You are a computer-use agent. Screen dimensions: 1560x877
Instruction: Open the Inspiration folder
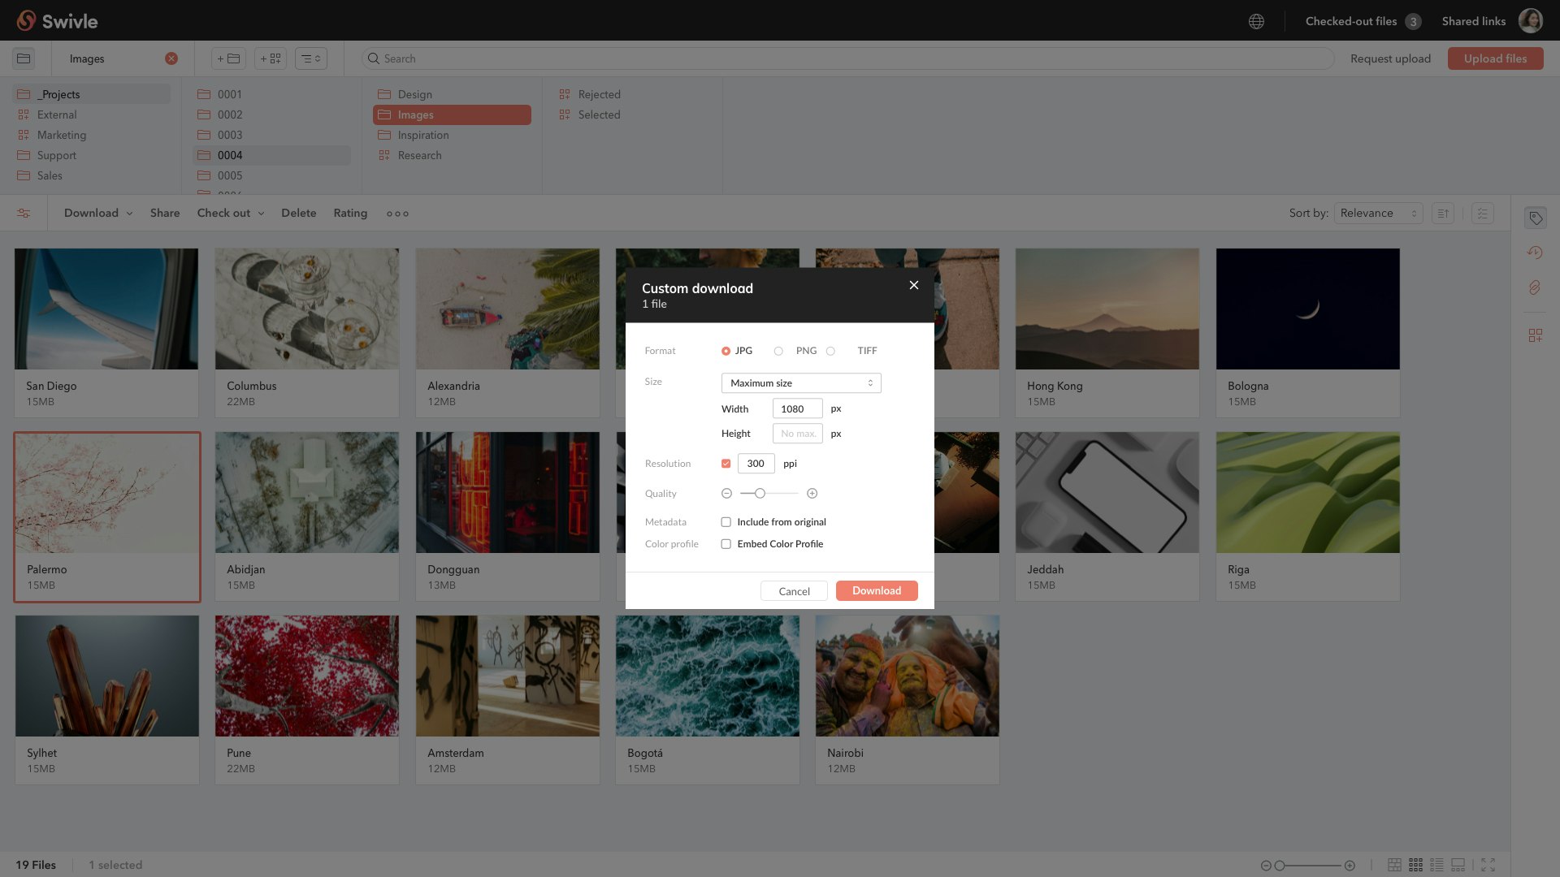[422, 136]
